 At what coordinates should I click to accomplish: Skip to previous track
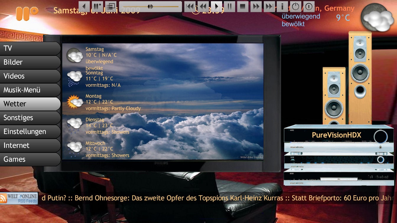190,6
